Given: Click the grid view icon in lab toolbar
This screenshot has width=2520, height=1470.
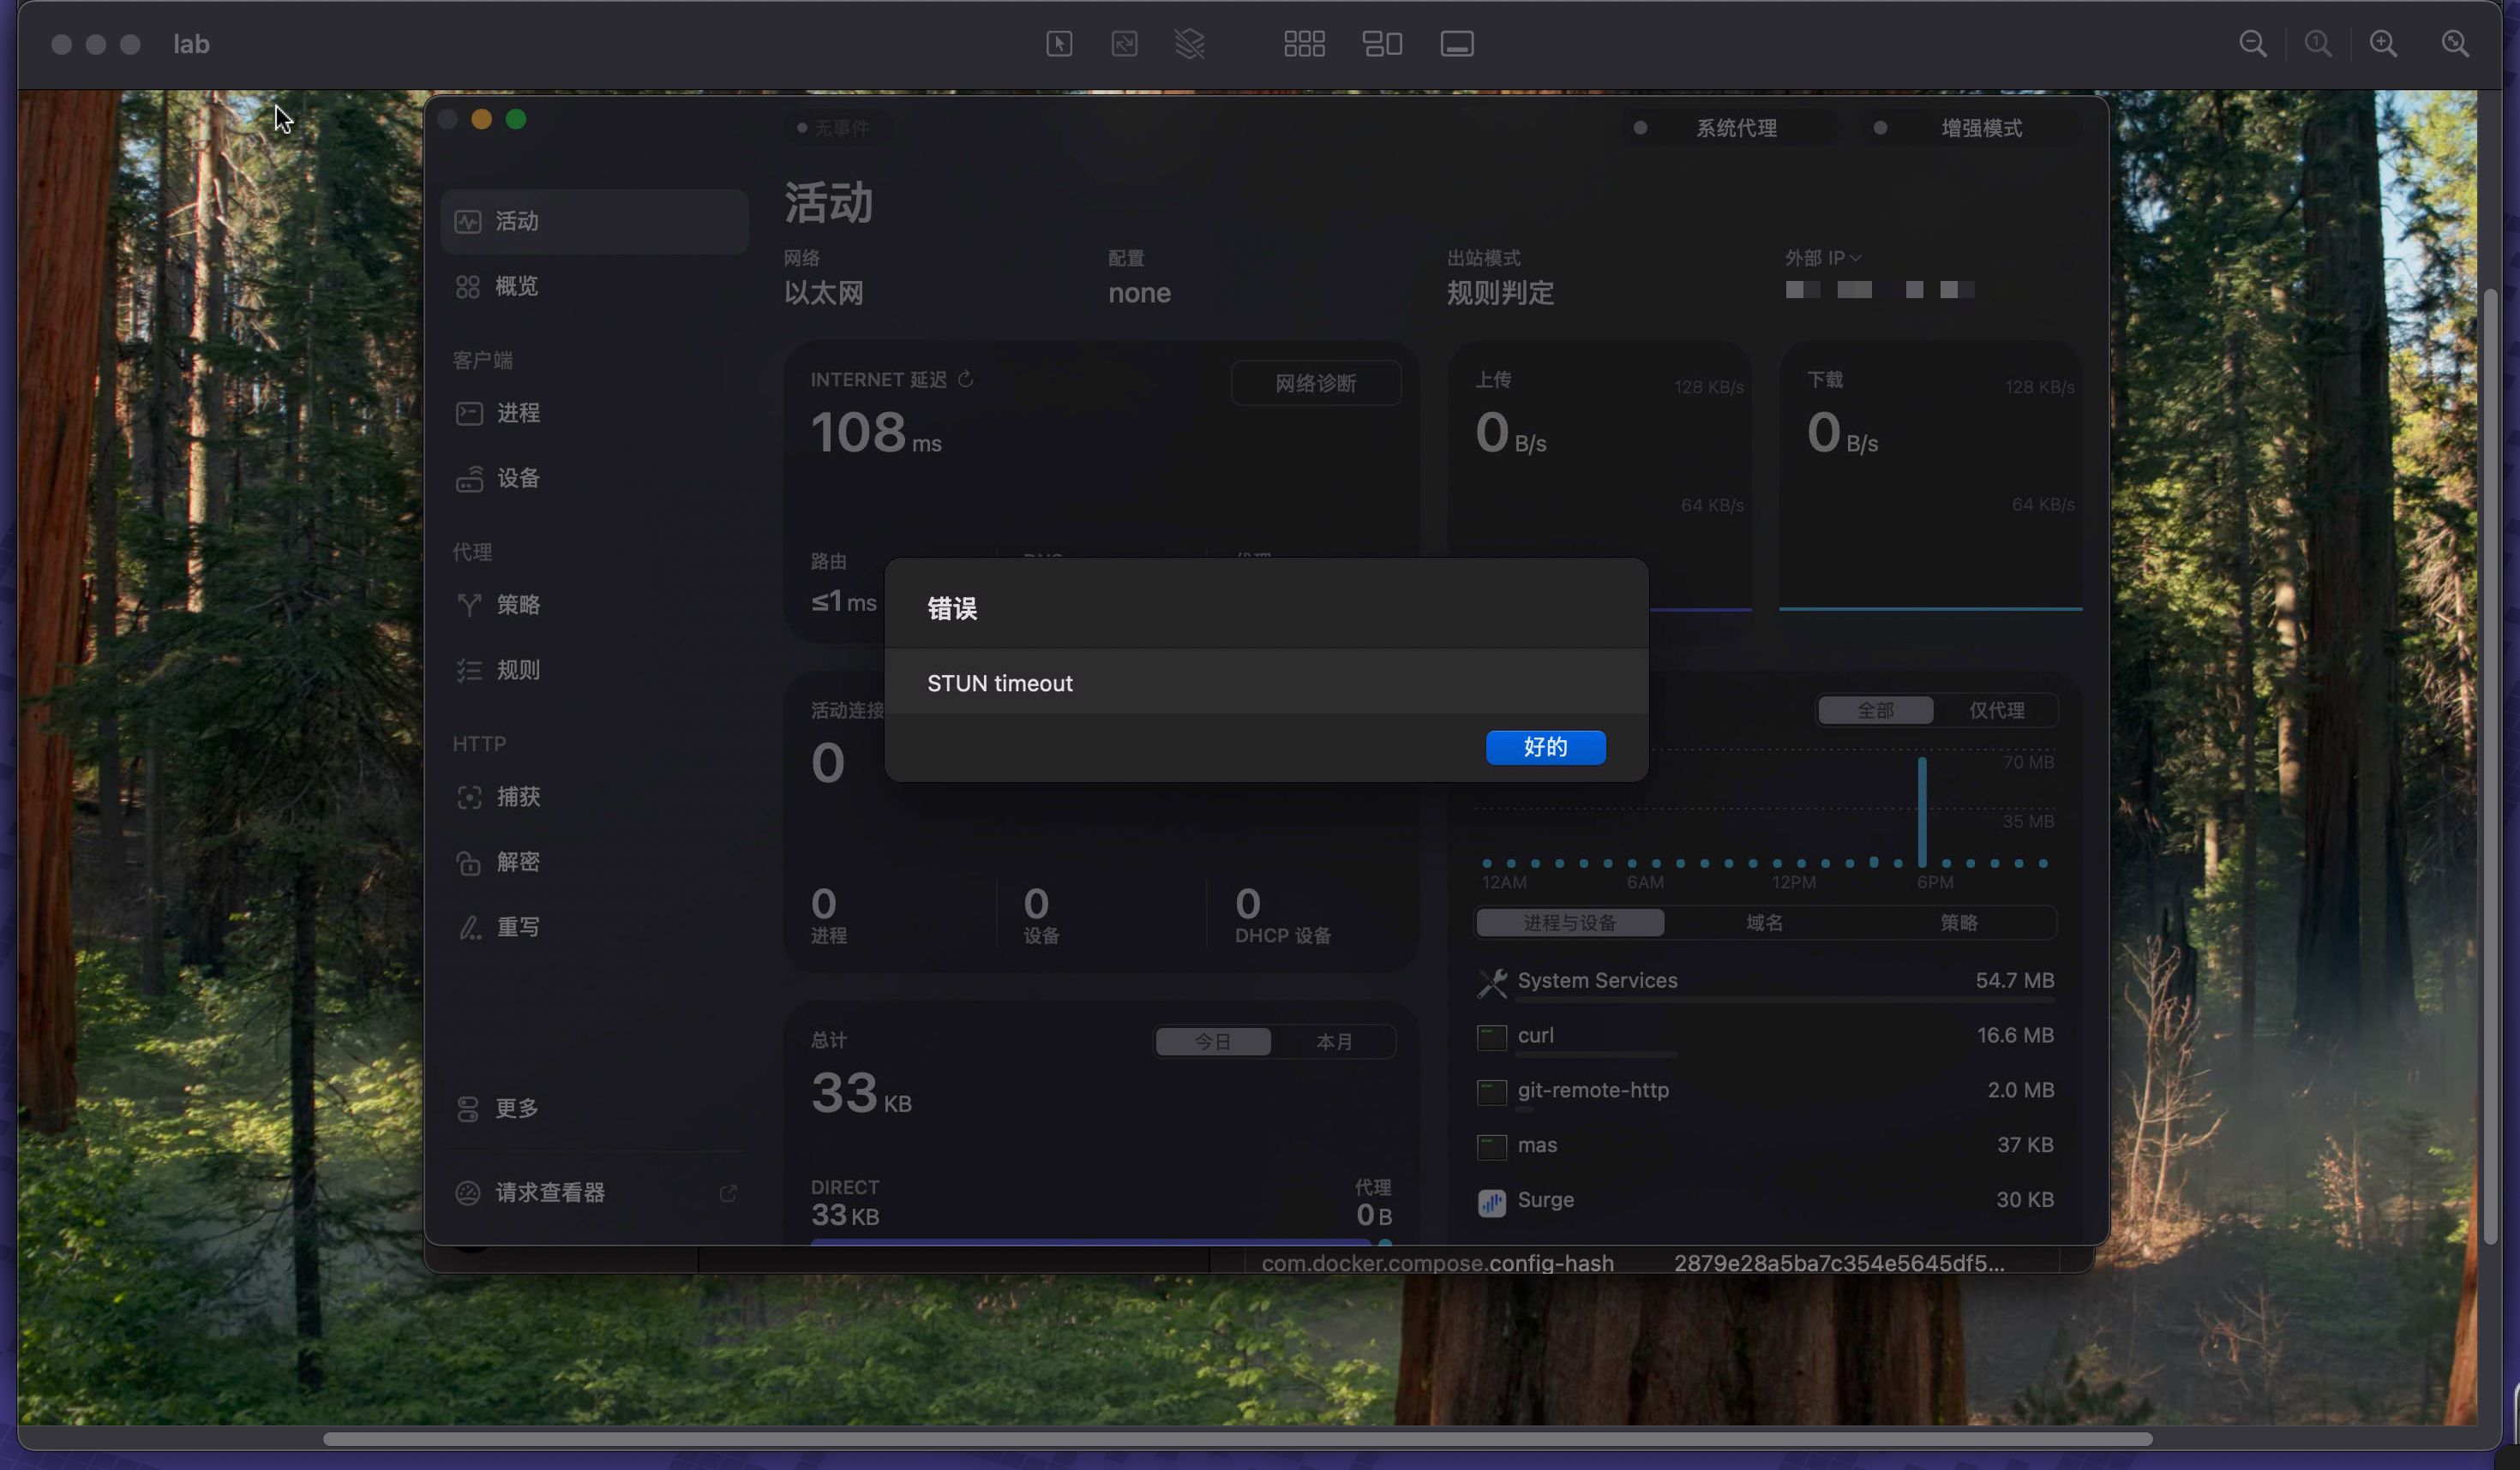Looking at the screenshot, I should click(1304, 44).
